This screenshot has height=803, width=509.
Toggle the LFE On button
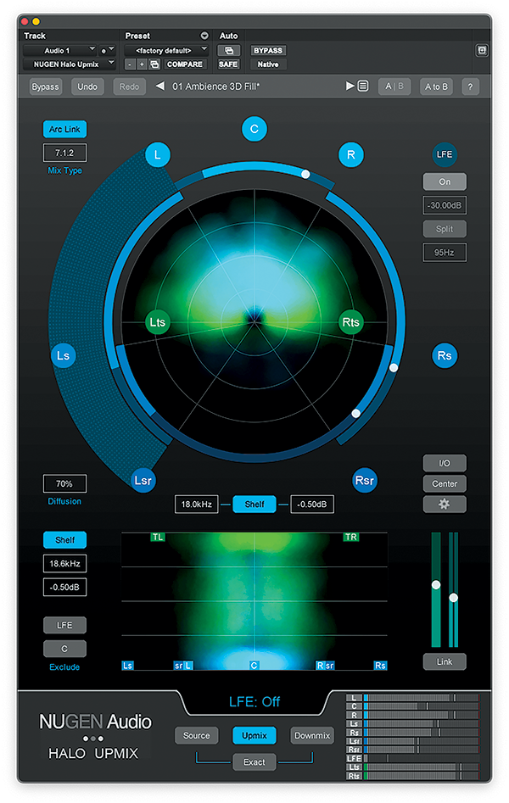point(445,181)
